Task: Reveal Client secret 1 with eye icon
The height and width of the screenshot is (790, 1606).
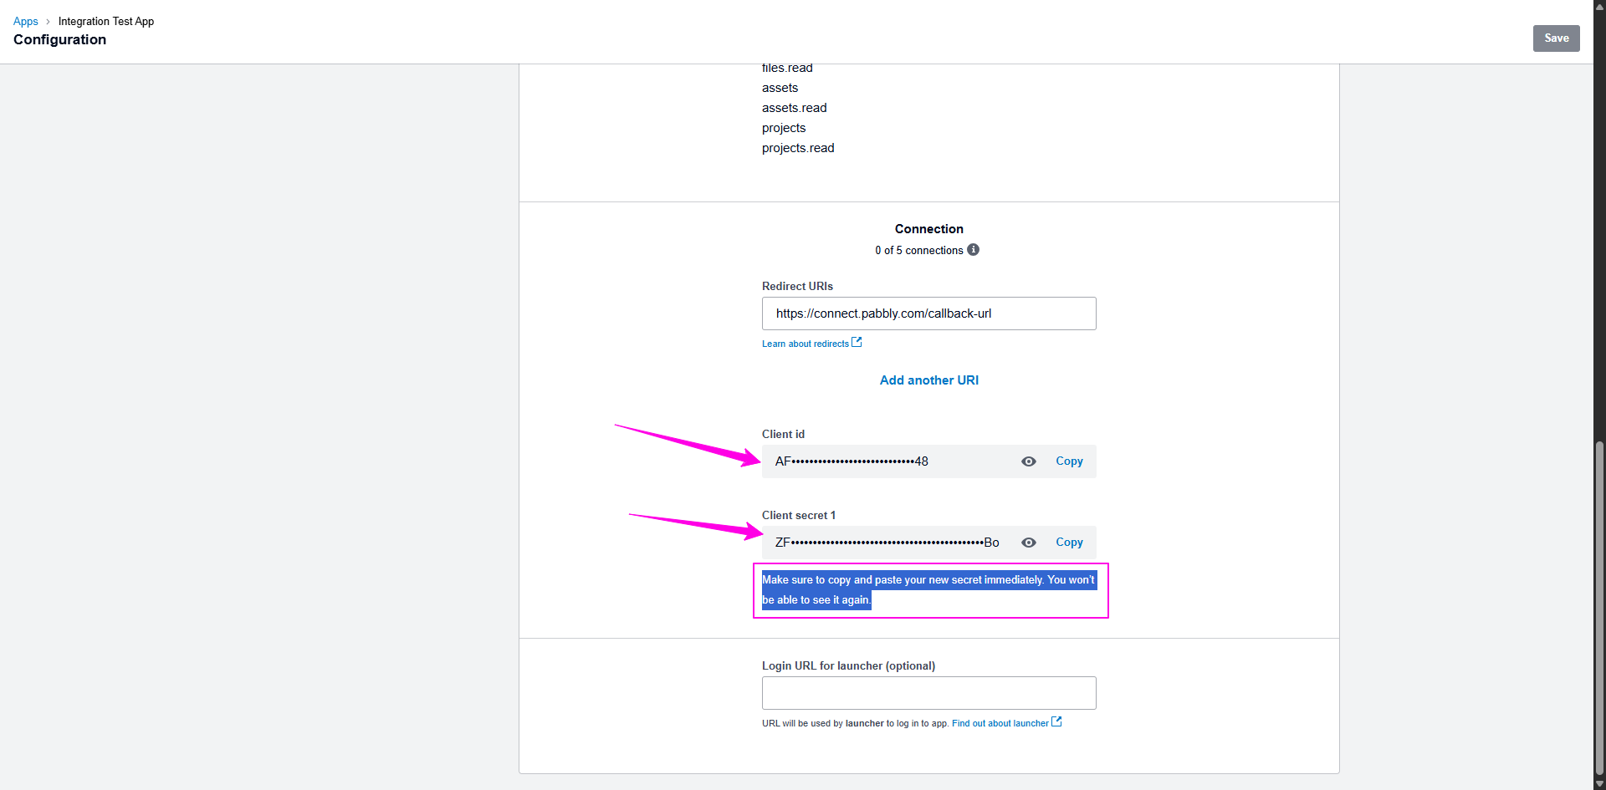Action: 1029,543
